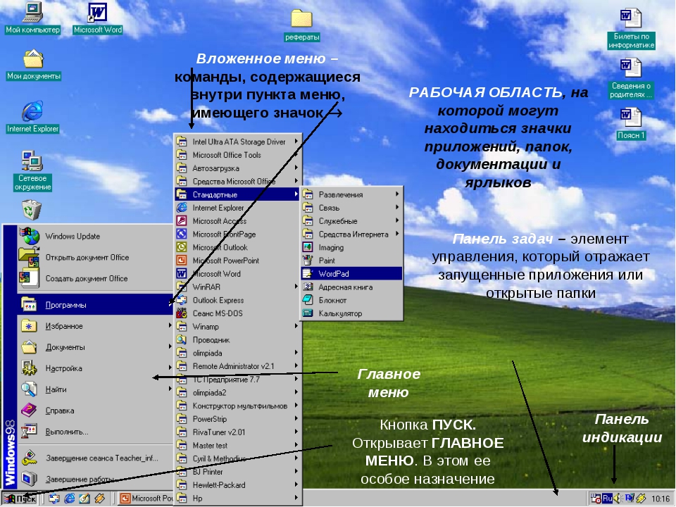
Task: Open the Программы menu item
Action: point(96,305)
